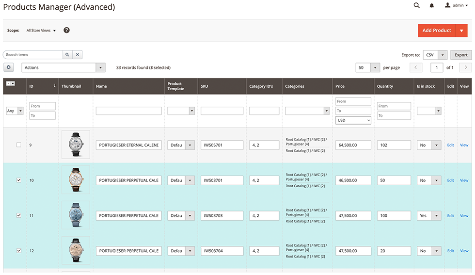Click the Price To filter field
Screen dimensions: 475x275
pyautogui.click(x=353, y=111)
